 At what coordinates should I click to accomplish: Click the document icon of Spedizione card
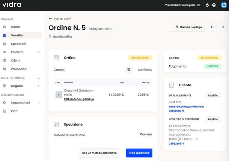56,124
